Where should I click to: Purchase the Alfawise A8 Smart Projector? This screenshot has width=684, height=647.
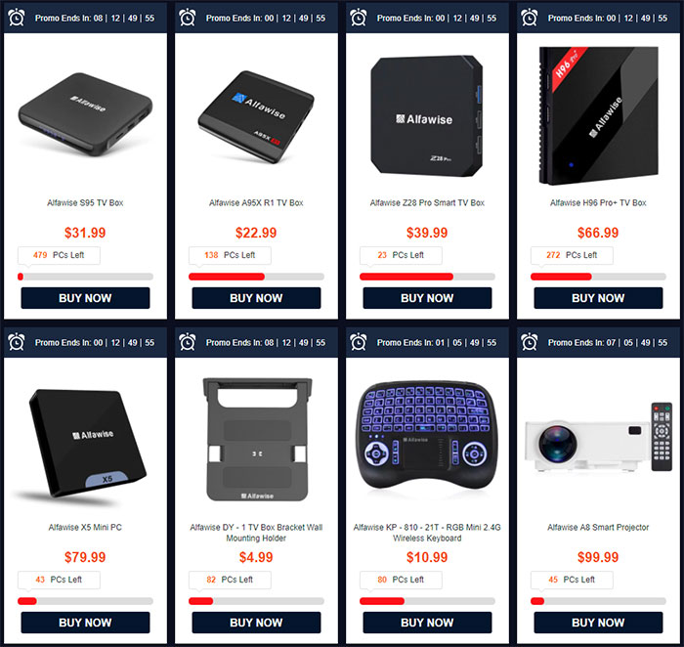(598, 623)
